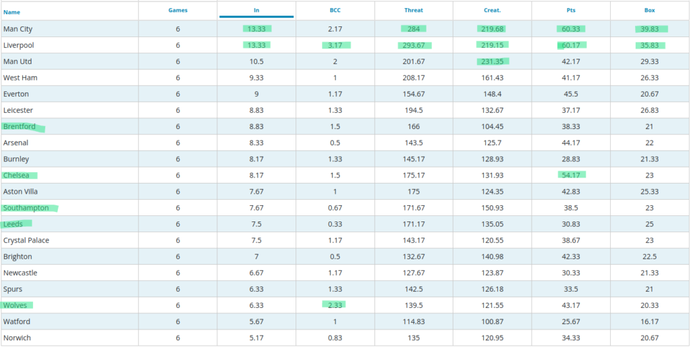Screen dimensions: 691x347
Task: Sort by the Box column header
Action: click(x=650, y=10)
